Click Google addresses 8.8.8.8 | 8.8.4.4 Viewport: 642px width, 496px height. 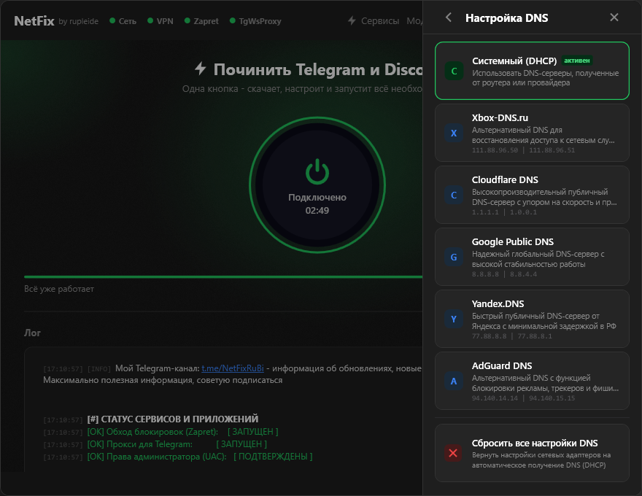[504, 274]
